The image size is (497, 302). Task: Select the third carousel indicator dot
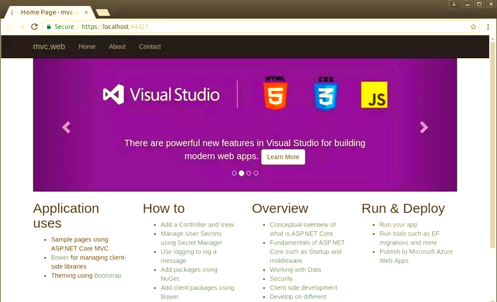[249, 173]
